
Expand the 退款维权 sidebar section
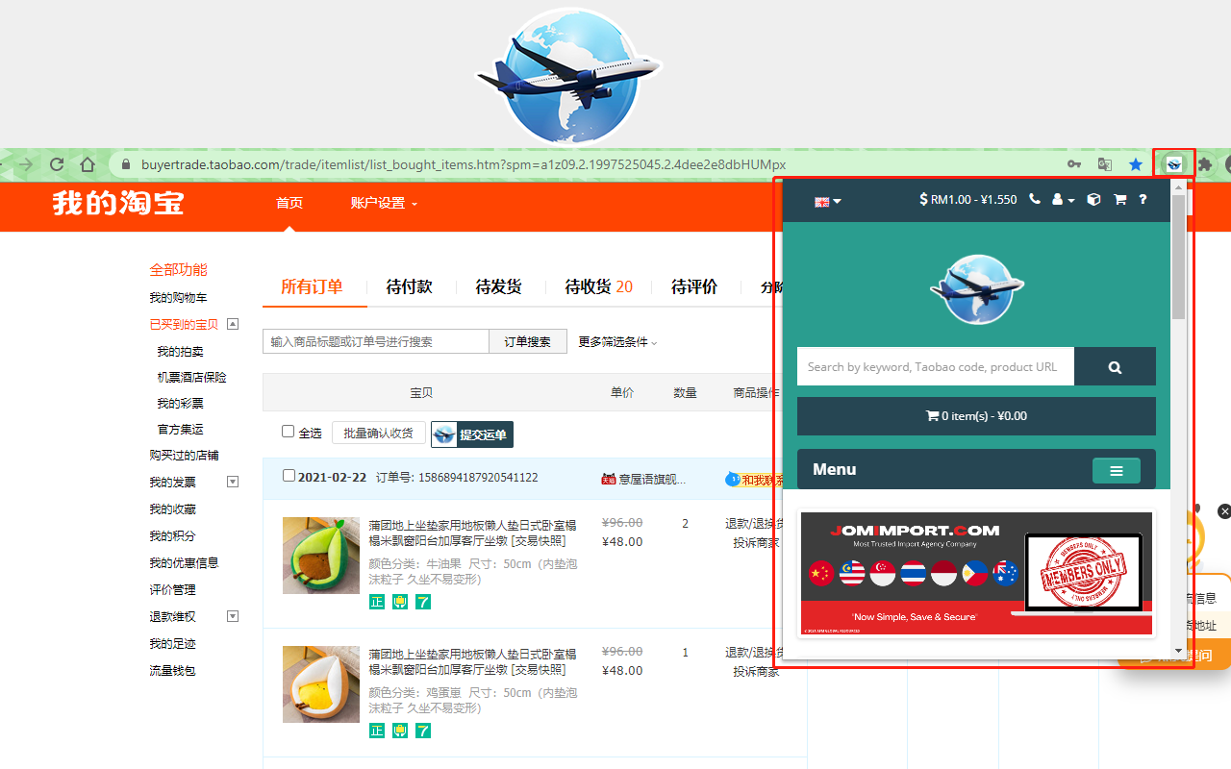pyautogui.click(x=232, y=616)
